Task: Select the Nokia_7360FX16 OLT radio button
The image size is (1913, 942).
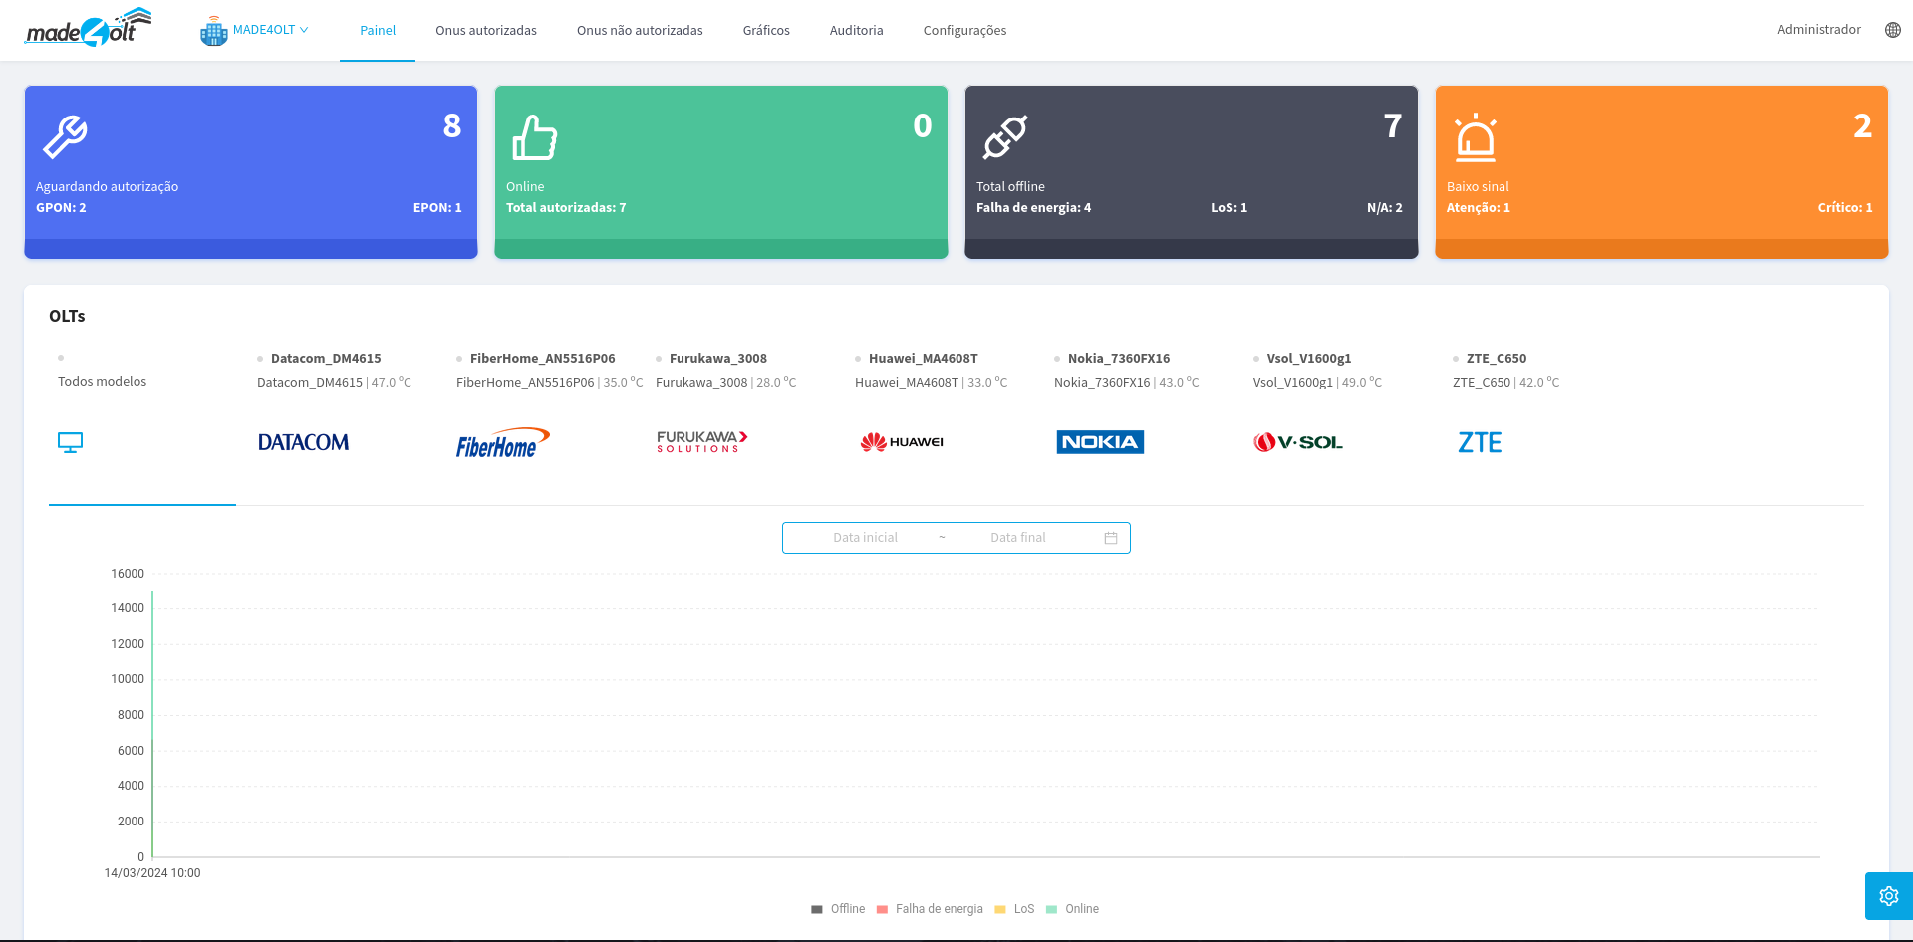Action: click(x=1056, y=357)
